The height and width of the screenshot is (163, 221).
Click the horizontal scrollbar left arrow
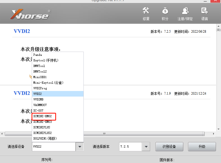tap(2, 134)
